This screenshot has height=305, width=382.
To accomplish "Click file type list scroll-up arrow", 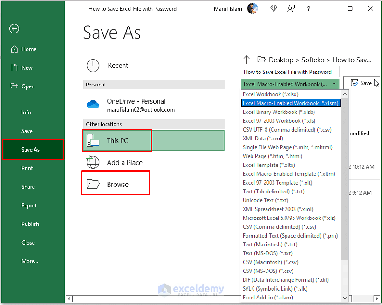I will click(x=345, y=94).
